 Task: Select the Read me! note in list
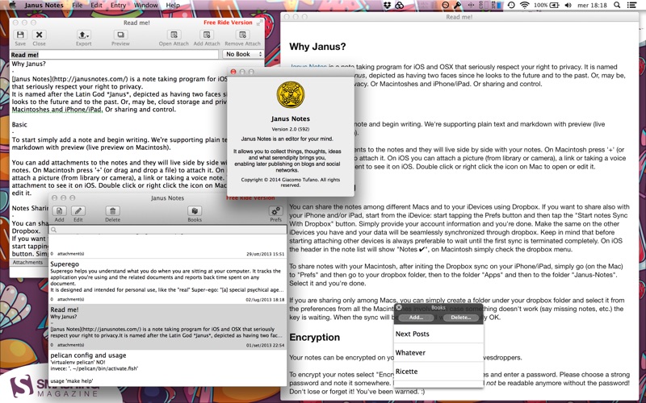167,326
